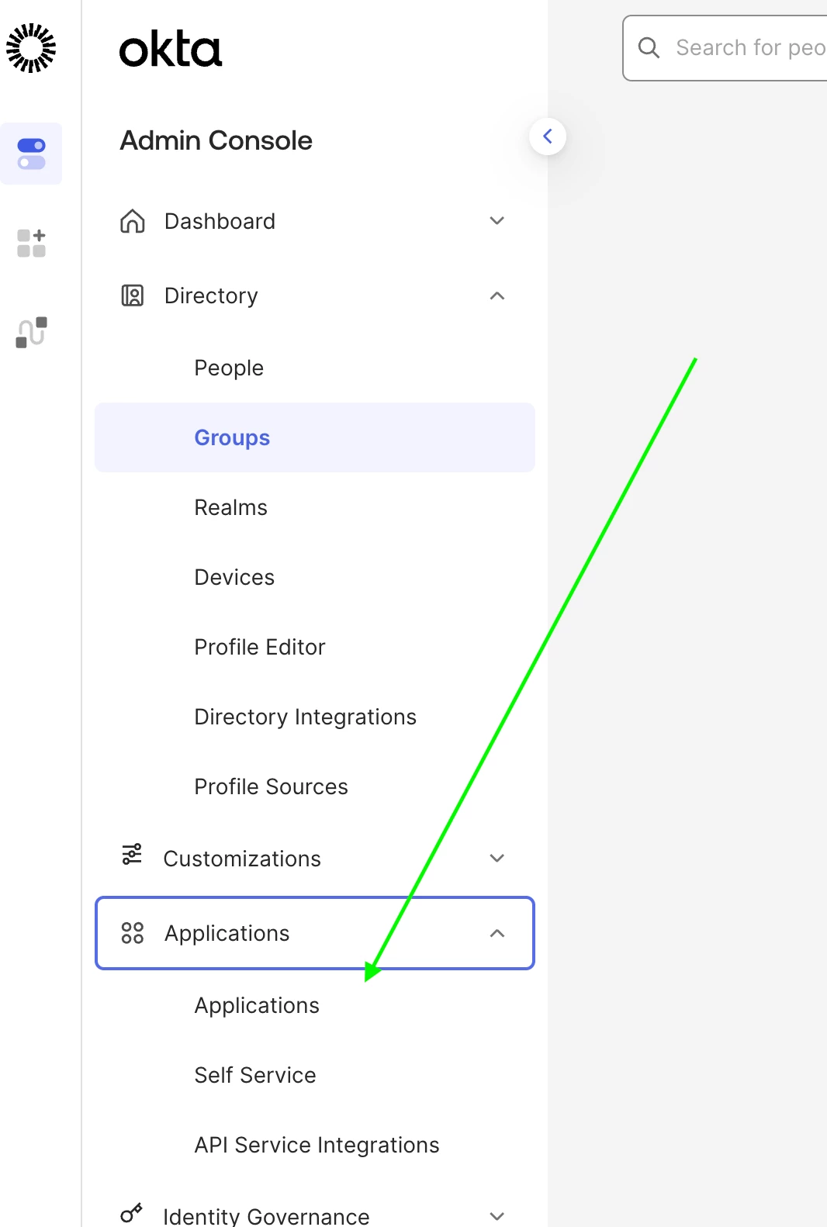Screen dimensions: 827x1227
Task: Click the Okta sunburst logo icon
Action: point(31,48)
